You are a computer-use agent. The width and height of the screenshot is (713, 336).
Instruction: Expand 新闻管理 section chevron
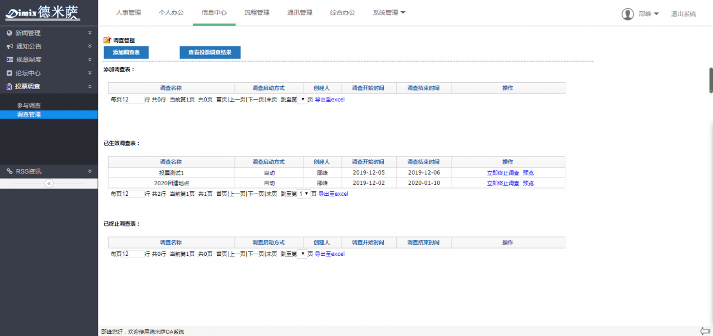[x=90, y=33]
